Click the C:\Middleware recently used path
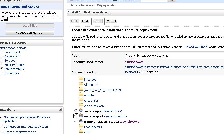This screenshot has height=134, width=224. pyautogui.click(x=134, y=62)
